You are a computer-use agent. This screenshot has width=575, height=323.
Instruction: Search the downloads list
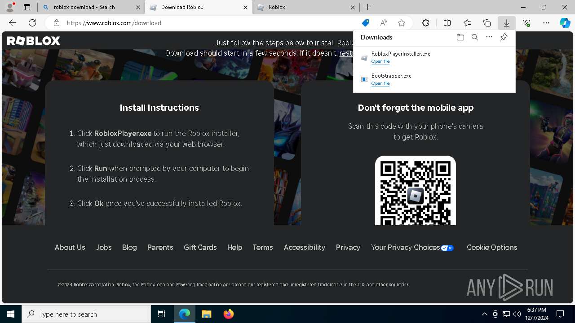(x=474, y=37)
